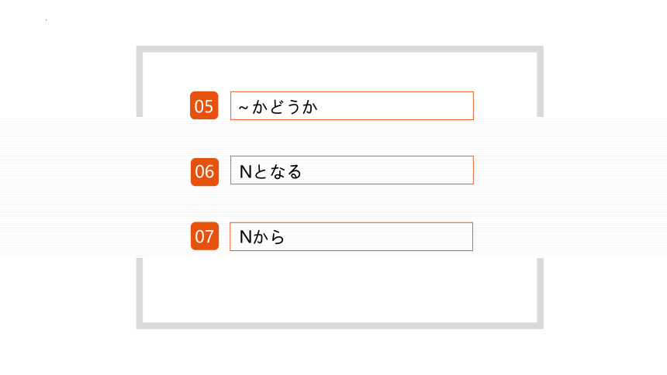This screenshot has height=375, width=667.
Task: Click the gray frame's bottom-left corner
Action: [140, 325]
